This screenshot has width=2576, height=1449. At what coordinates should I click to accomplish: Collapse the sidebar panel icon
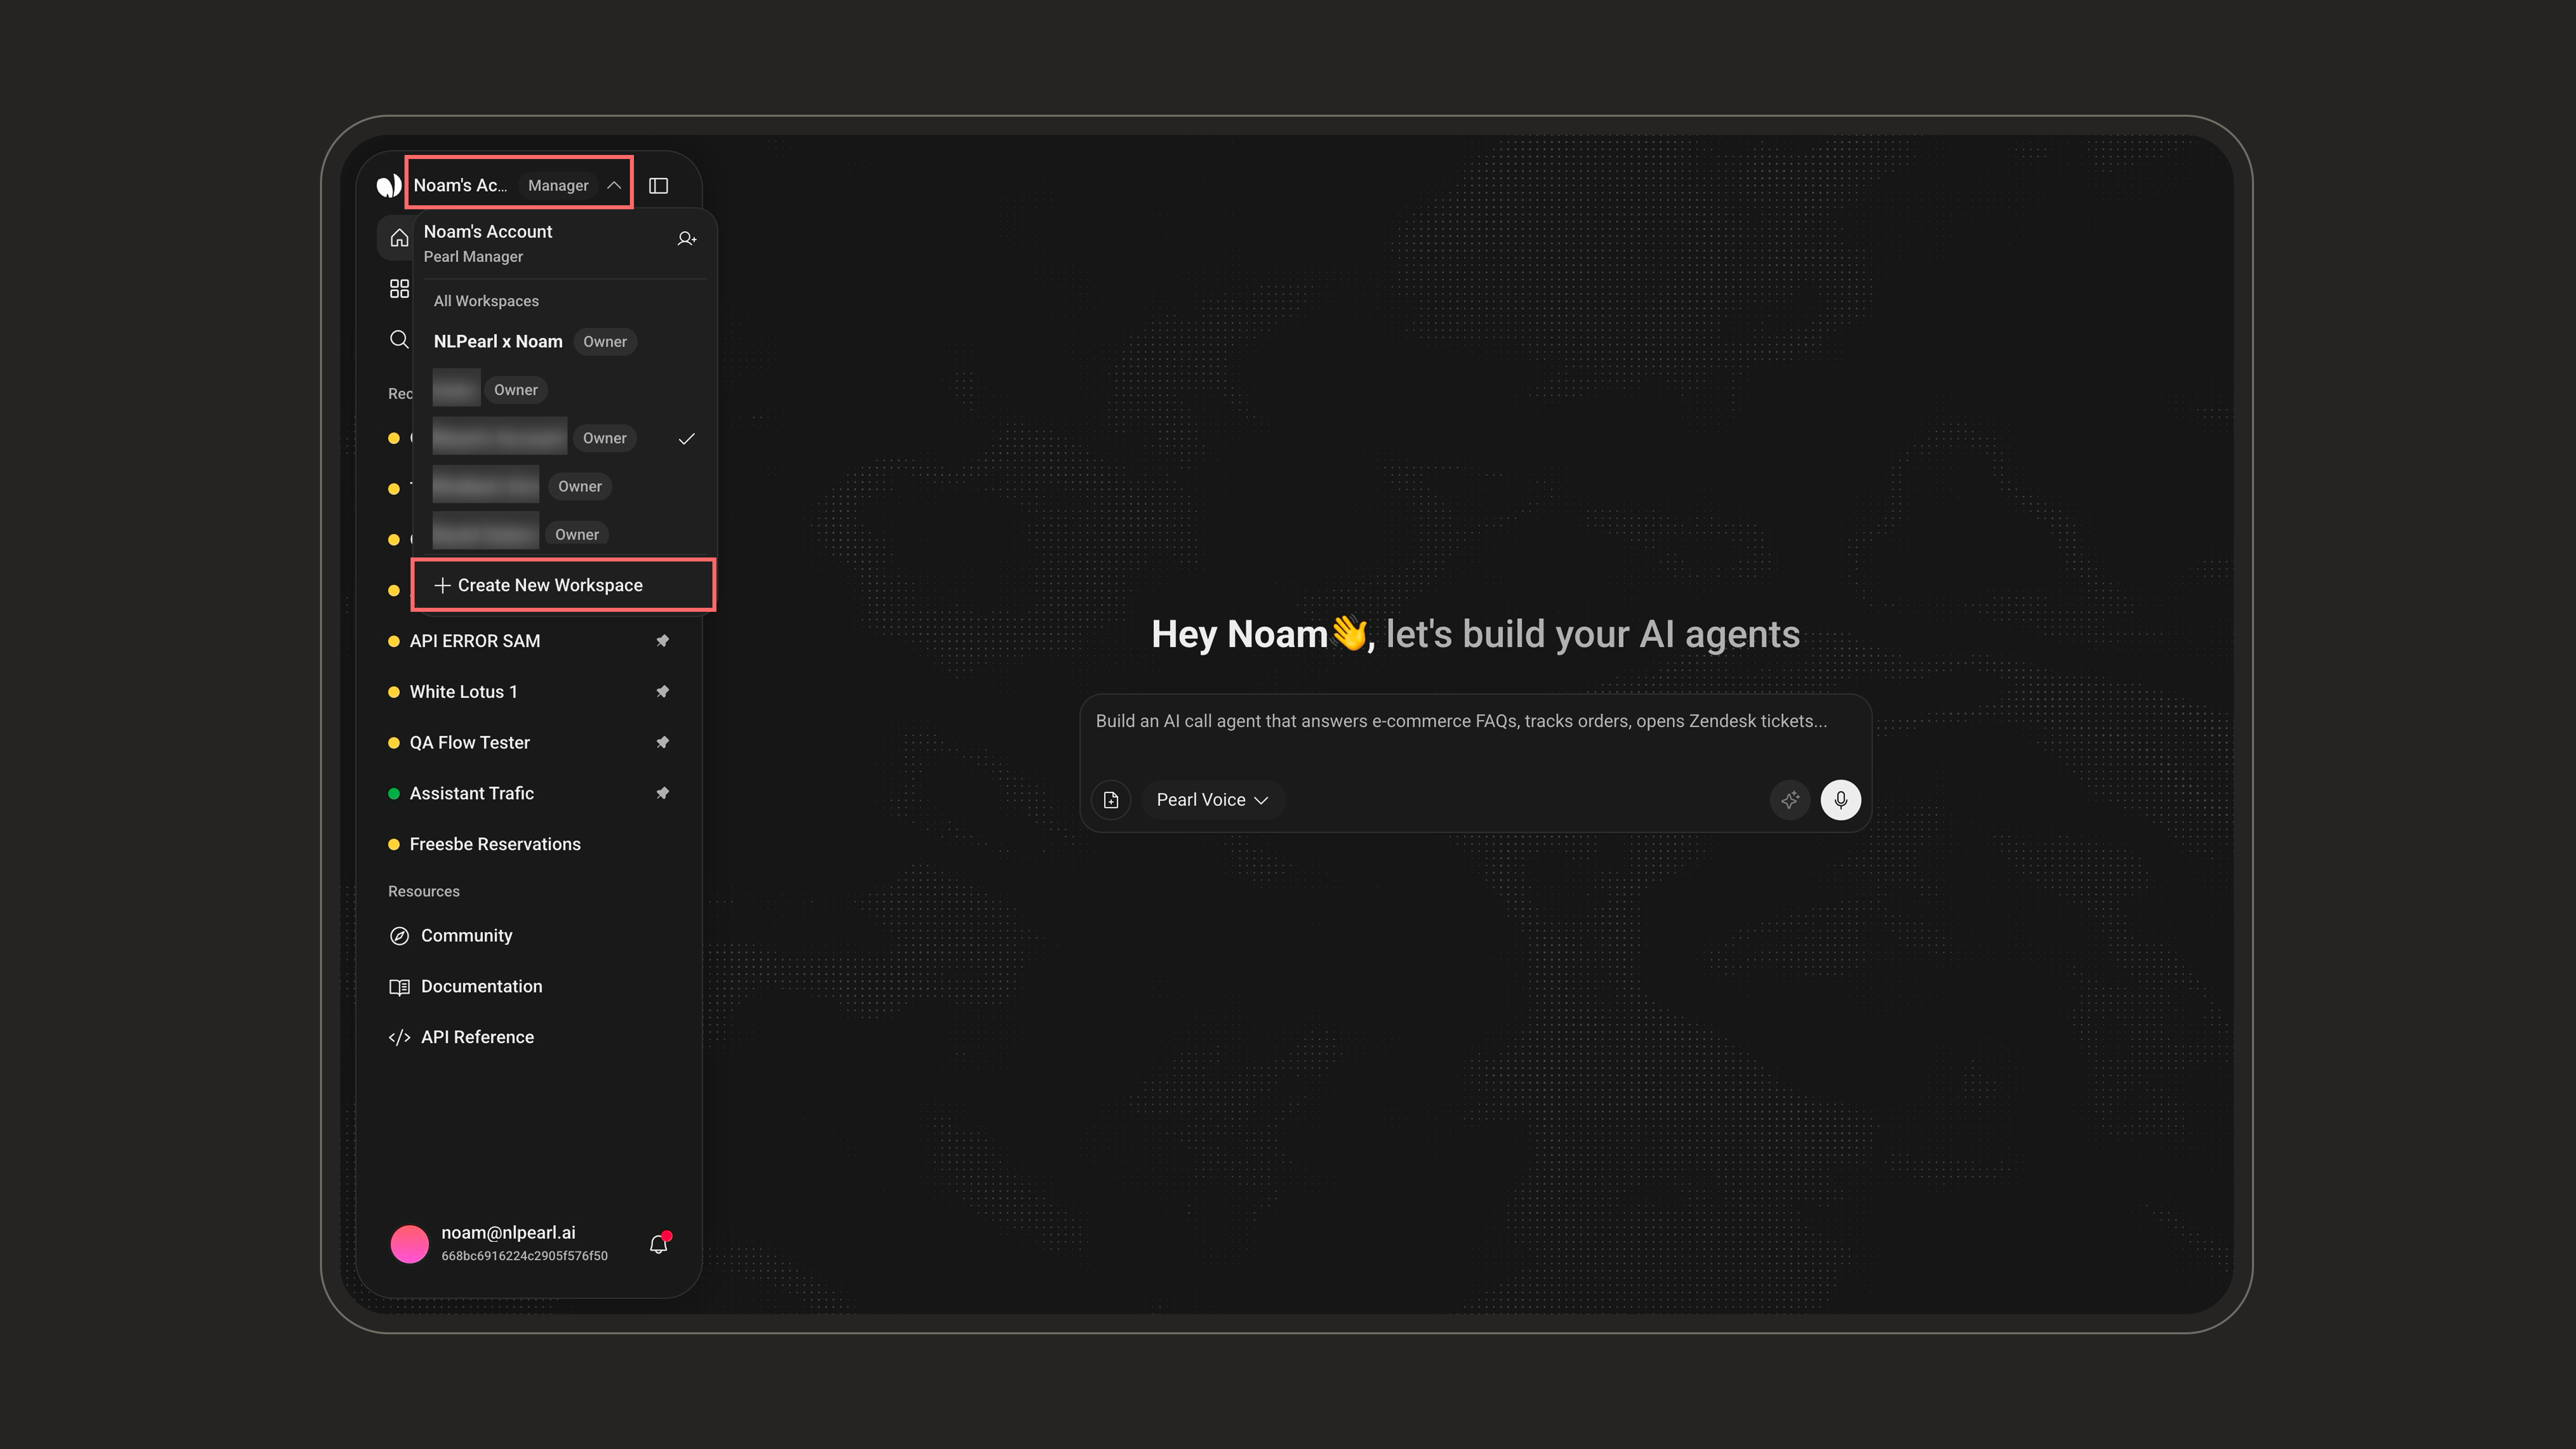(658, 186)
